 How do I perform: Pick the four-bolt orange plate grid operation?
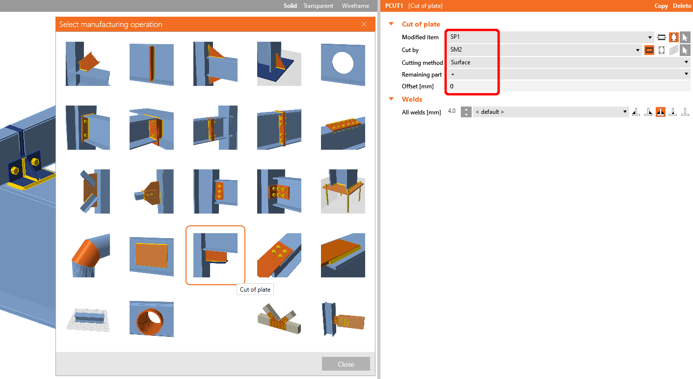[x=279, y=255]
